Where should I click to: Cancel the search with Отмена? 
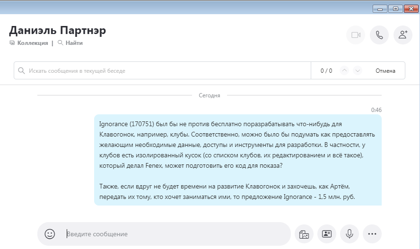pyautogui.click(x=385, y=71)
